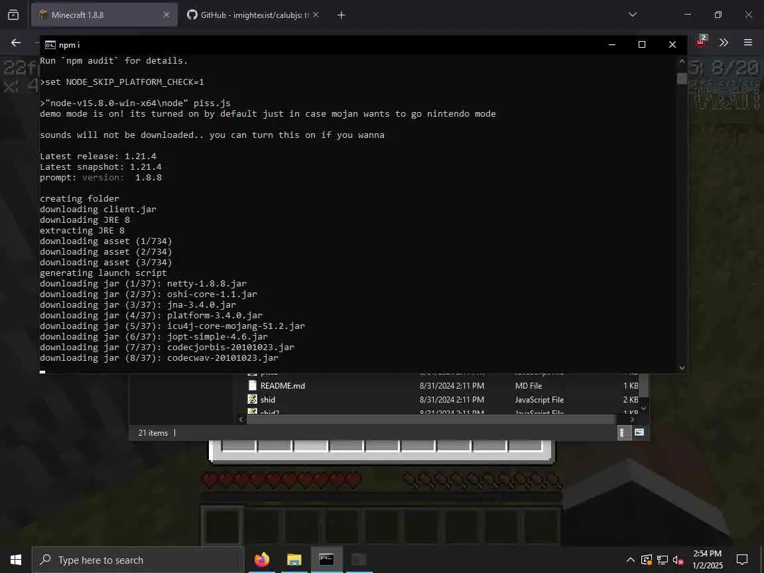
Task: Click the 2 KB size of shid
Action: point(631,399)
